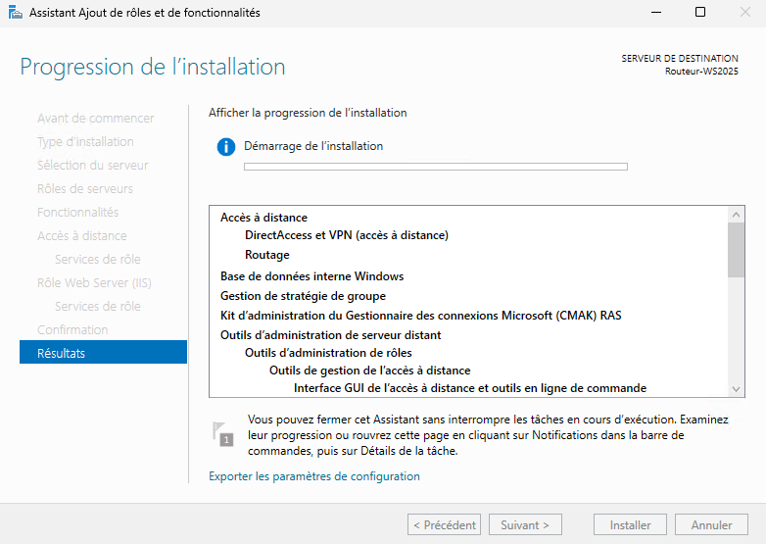The height and width of the screenshot is (544, 766).
Task: Click the Annuler button
Action: click(711, 525)
